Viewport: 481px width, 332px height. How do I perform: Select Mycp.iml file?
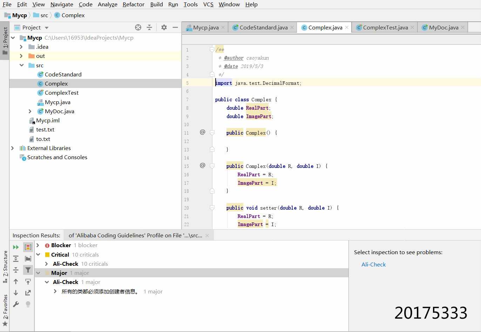[x=48, y=120]
